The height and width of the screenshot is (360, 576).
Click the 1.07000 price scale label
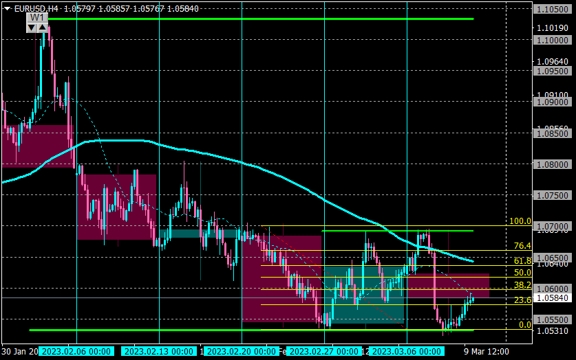[x=553, y=227]
